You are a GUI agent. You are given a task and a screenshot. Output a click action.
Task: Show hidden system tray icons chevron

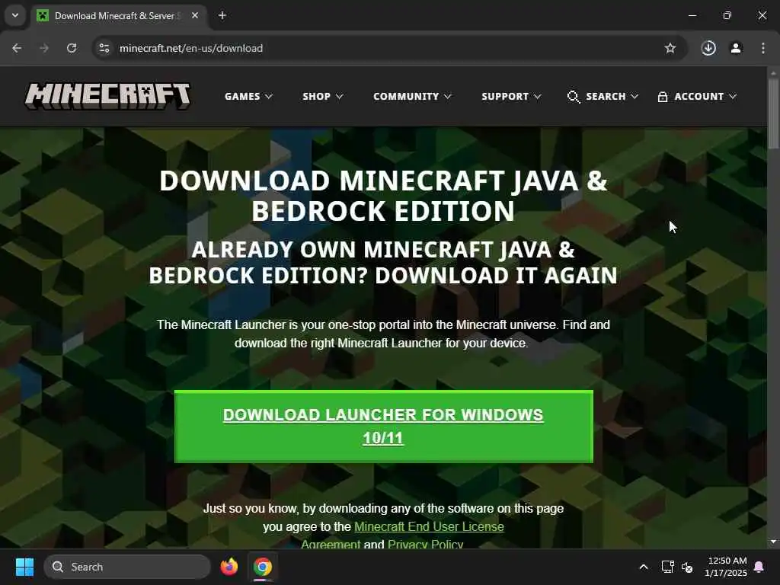pos(643,567)
